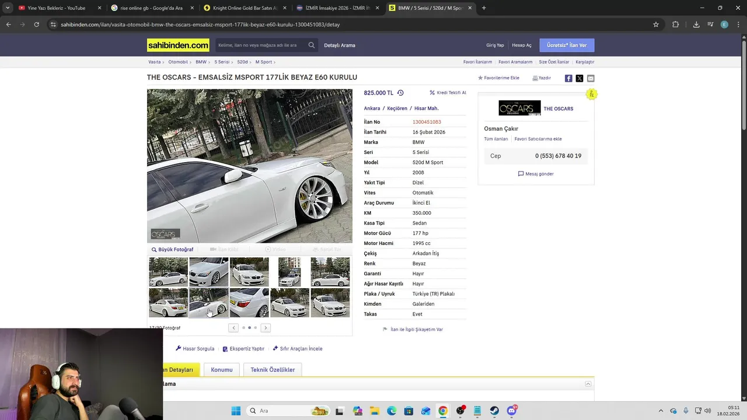Switch to Teknik Özellikler tab
Viewport: 747px width, 420px height.
[273, 370]
